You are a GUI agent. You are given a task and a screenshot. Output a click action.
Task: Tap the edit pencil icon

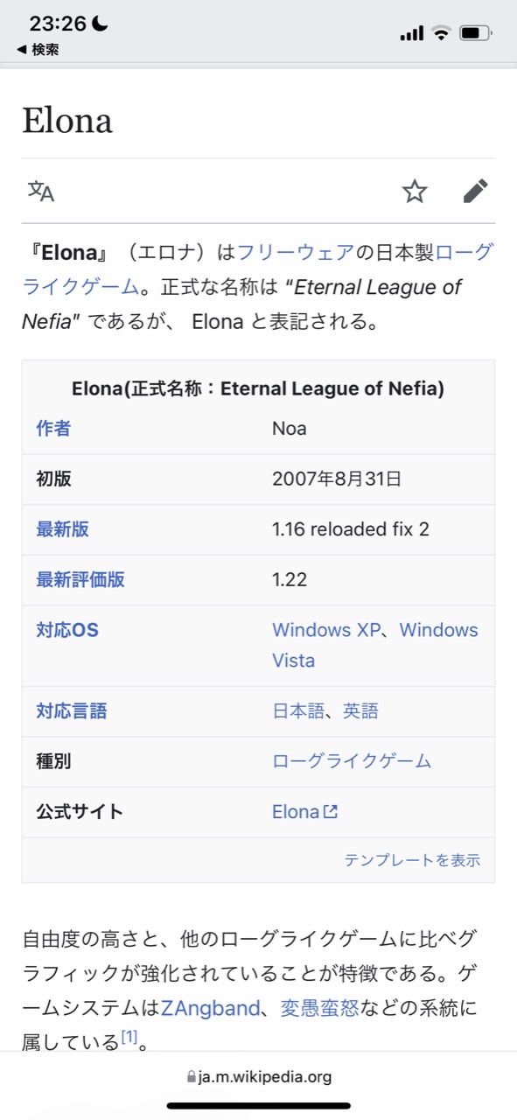coord(475,191)
